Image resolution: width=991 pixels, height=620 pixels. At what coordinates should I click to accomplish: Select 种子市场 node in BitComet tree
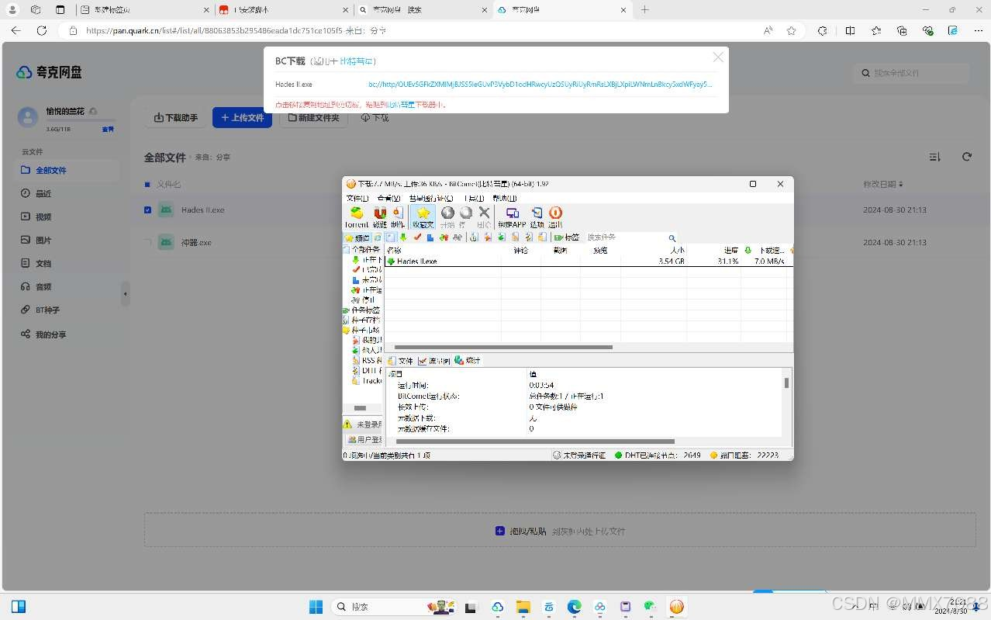[362, 330]
